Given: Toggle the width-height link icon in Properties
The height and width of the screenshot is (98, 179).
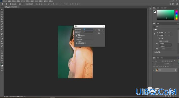Looking at the screenshot, I should click(x=155, y=34).
